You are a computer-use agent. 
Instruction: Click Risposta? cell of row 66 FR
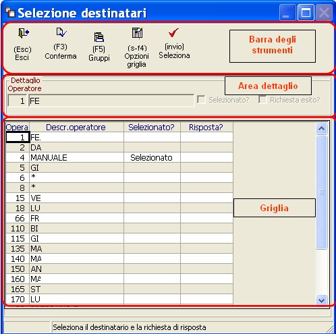(x=206, y=218)
